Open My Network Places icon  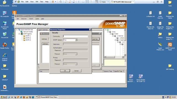5,25
